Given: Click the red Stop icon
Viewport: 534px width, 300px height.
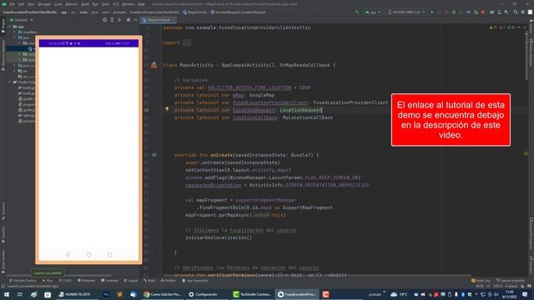Looking at the screenshot, I should (x=483, y=12).
